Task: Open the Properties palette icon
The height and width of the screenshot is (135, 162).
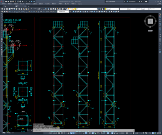Action: pyautogui.click(x=49, y=9)
